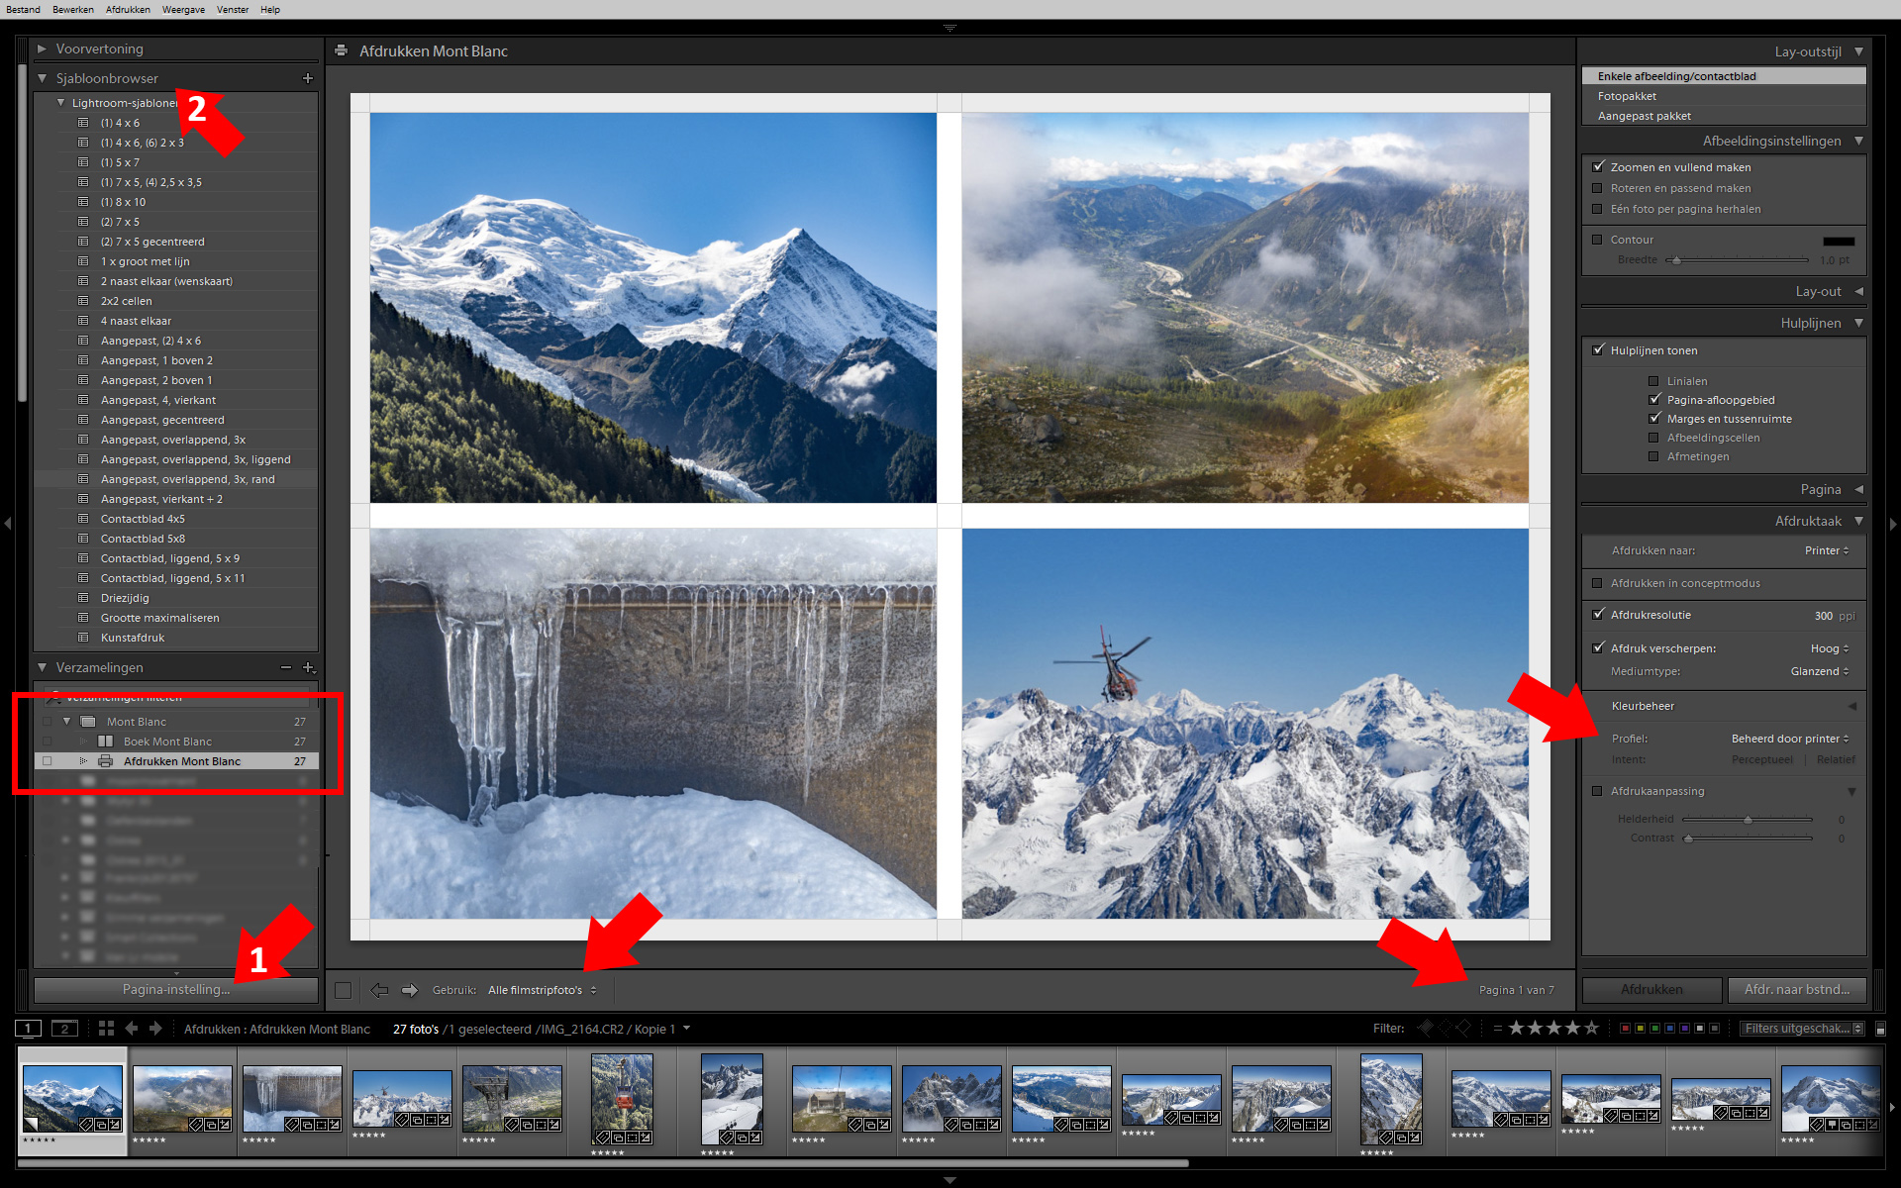Open the Alle filmstripfoto's dropdown

(x=542, y=990)
